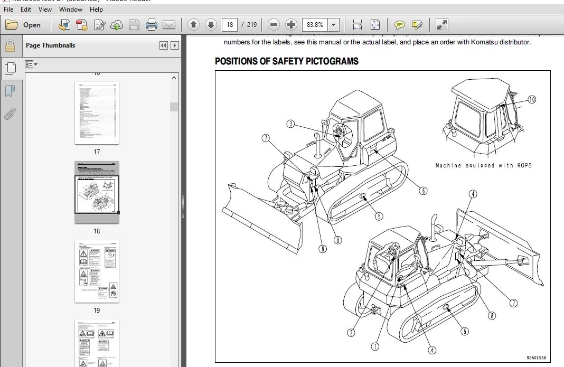Select the page 18 thumbnail
Image resolution: width=564 pixels, height=367 pixels.
(97, 192)
